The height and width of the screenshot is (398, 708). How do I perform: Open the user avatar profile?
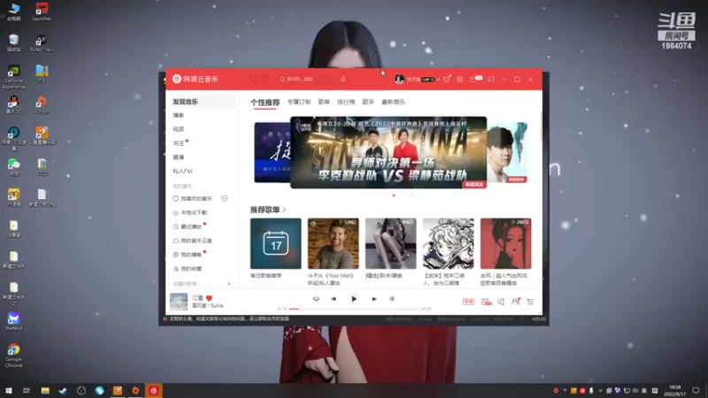399,79
